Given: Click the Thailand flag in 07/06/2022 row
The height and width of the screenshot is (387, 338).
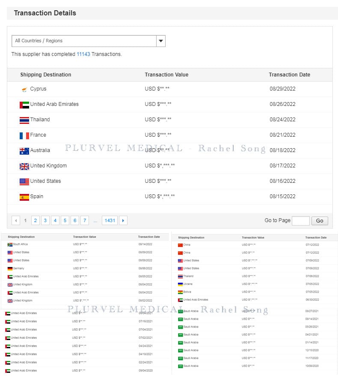Looking at the screenshot, I should coord(180,276).
